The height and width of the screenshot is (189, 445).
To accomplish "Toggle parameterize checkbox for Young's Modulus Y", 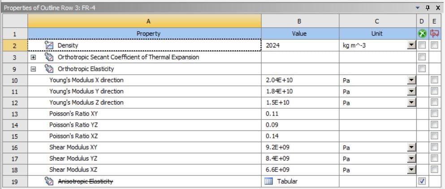I will click(x=434, y=91).
